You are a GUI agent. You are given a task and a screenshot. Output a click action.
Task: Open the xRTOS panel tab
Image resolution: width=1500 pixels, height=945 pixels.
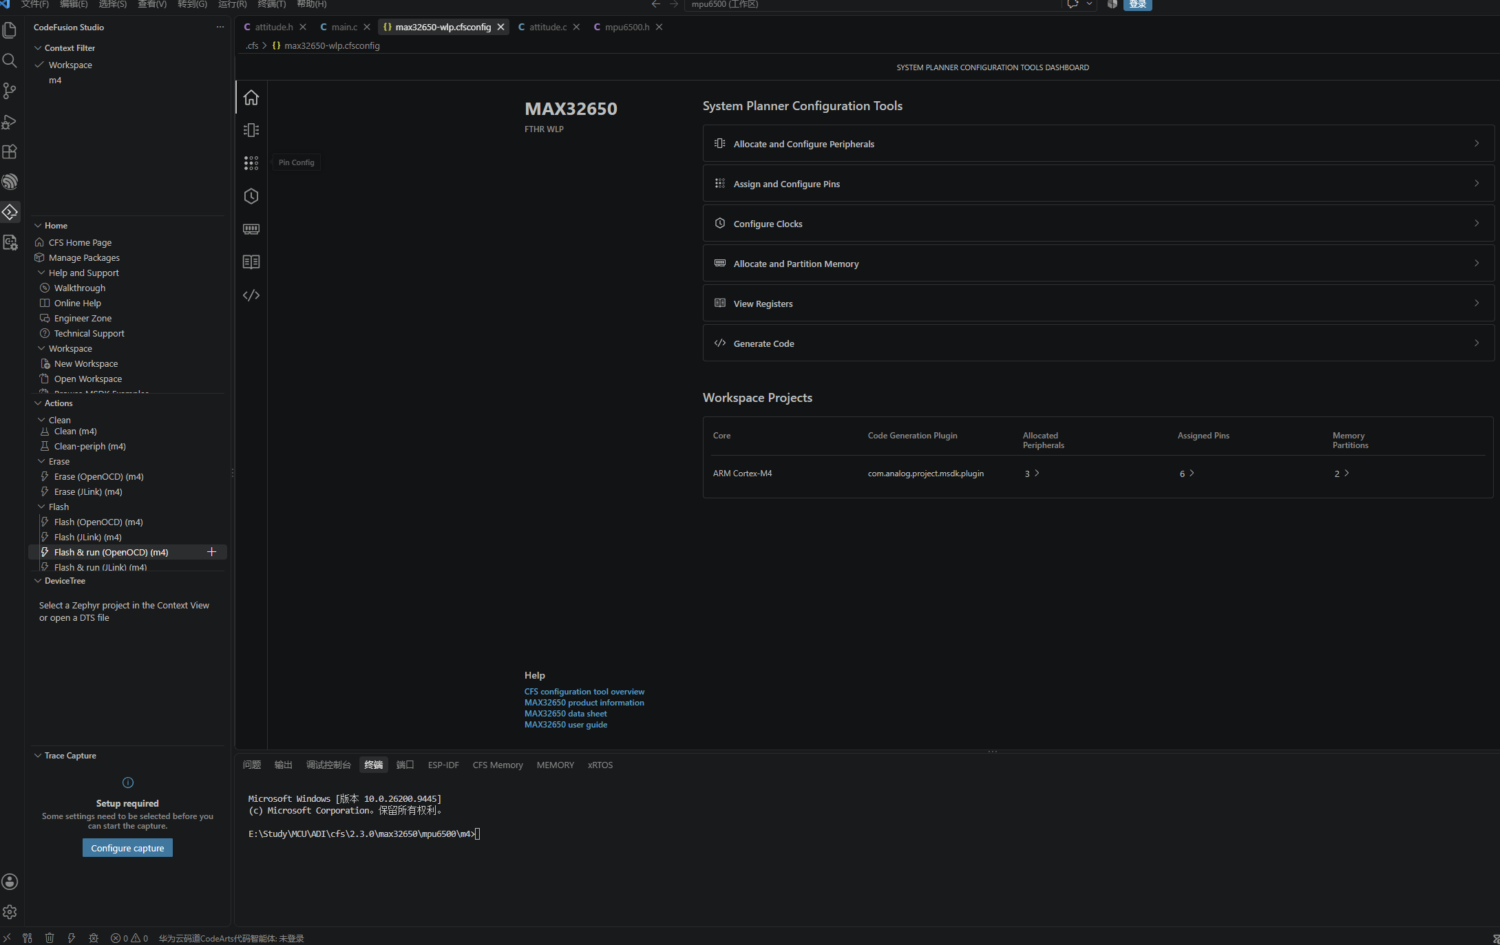click(600, 765)
